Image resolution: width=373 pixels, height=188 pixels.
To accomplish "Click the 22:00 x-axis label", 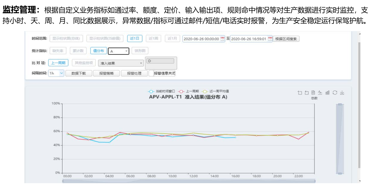I will [x=298, y=176].
